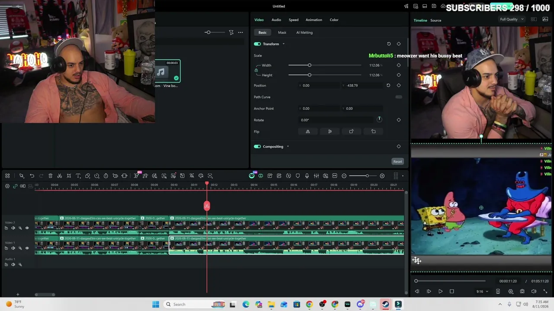This screenshot has height=311, width=554.
Task: Zoom in the timeline with plus icon
Action: (382, 176)
